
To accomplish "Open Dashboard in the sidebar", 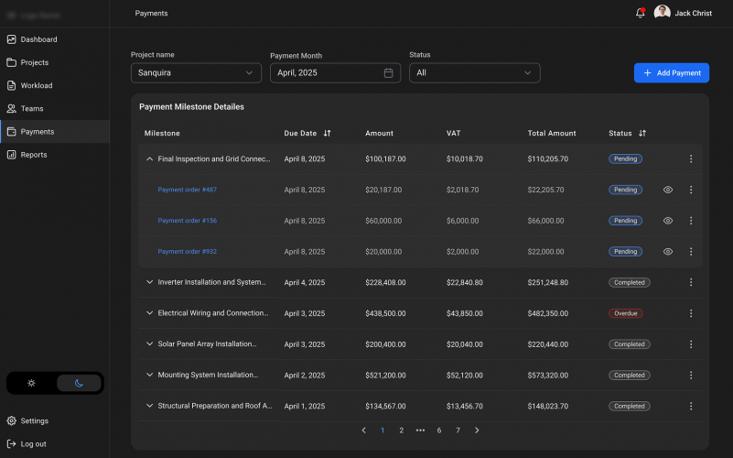I will tap(38, 39).
